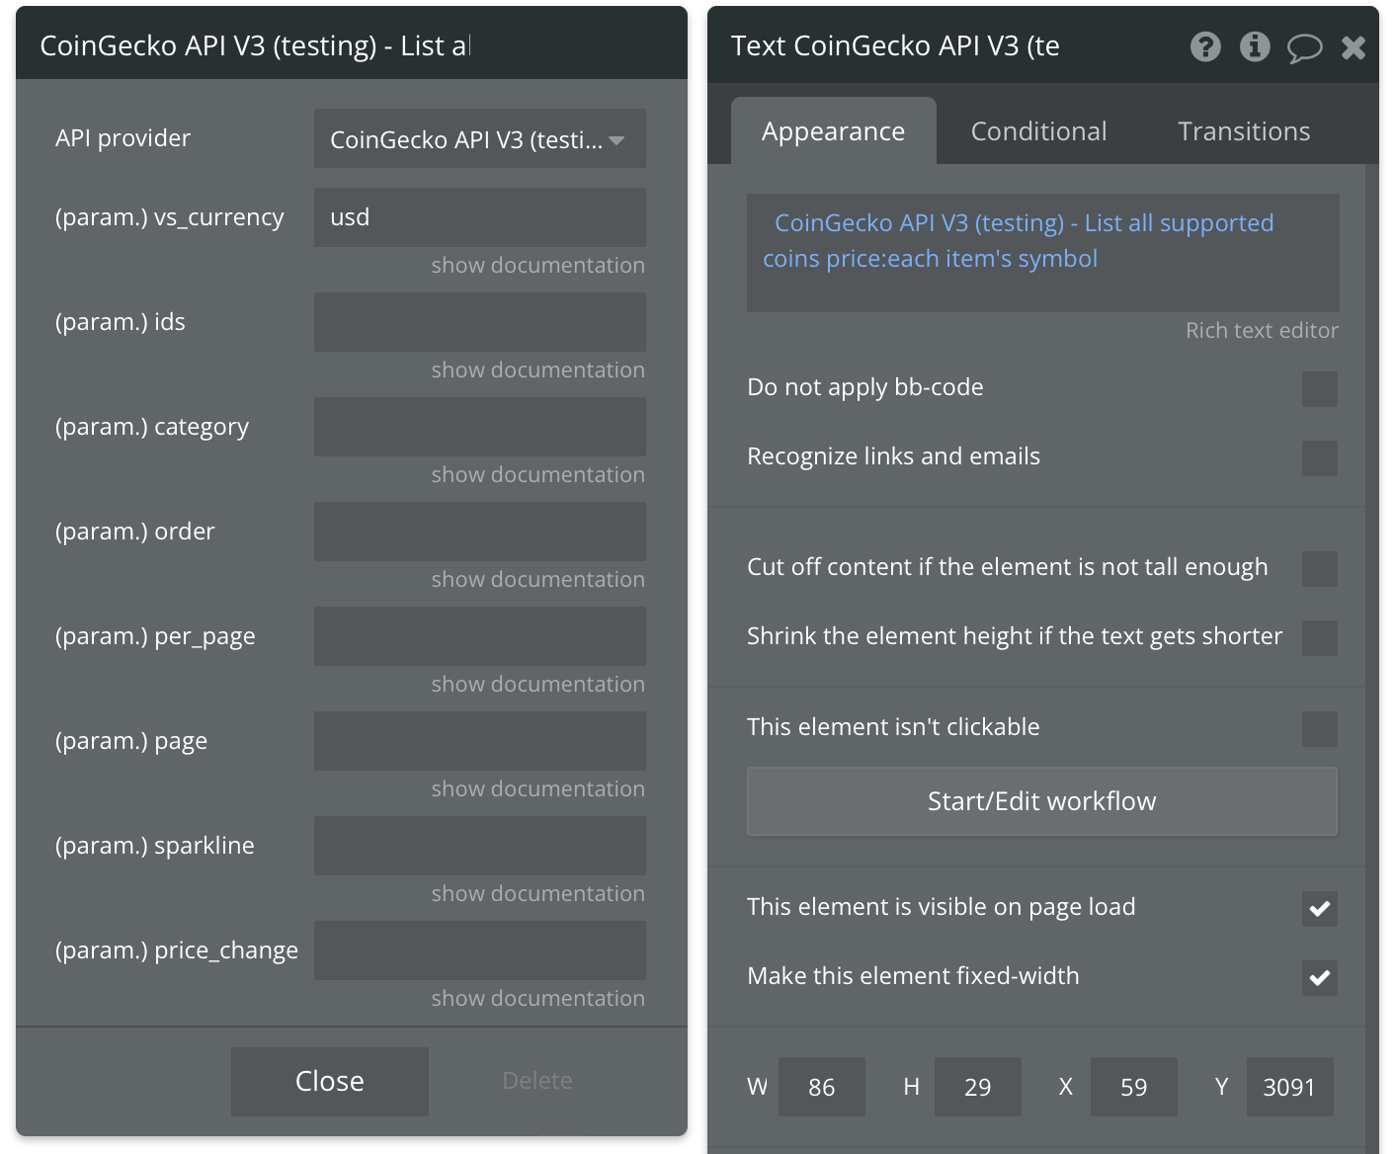
Task: Show documentation for order parameter
Action: 538,580
